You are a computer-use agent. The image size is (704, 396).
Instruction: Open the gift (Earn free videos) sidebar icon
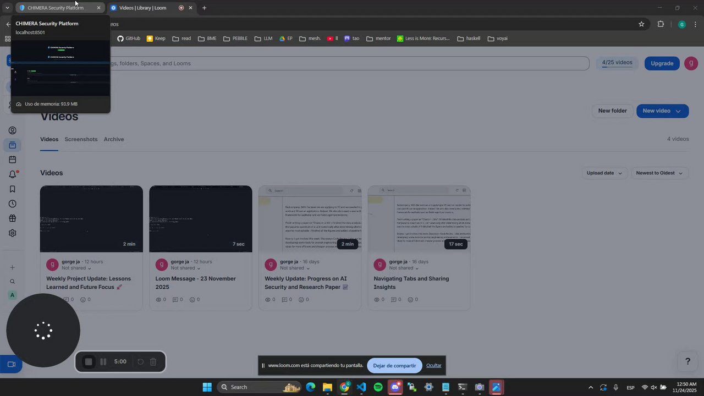12,218
